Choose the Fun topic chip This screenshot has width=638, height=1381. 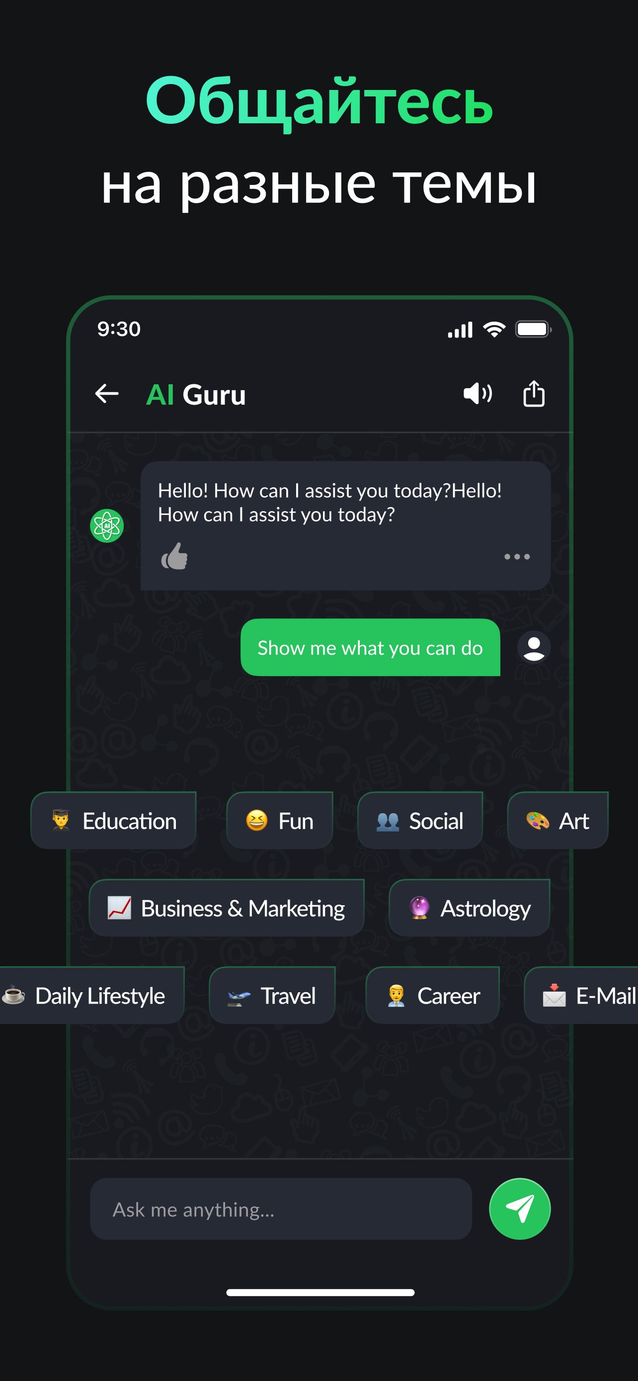tap(280, 820)
